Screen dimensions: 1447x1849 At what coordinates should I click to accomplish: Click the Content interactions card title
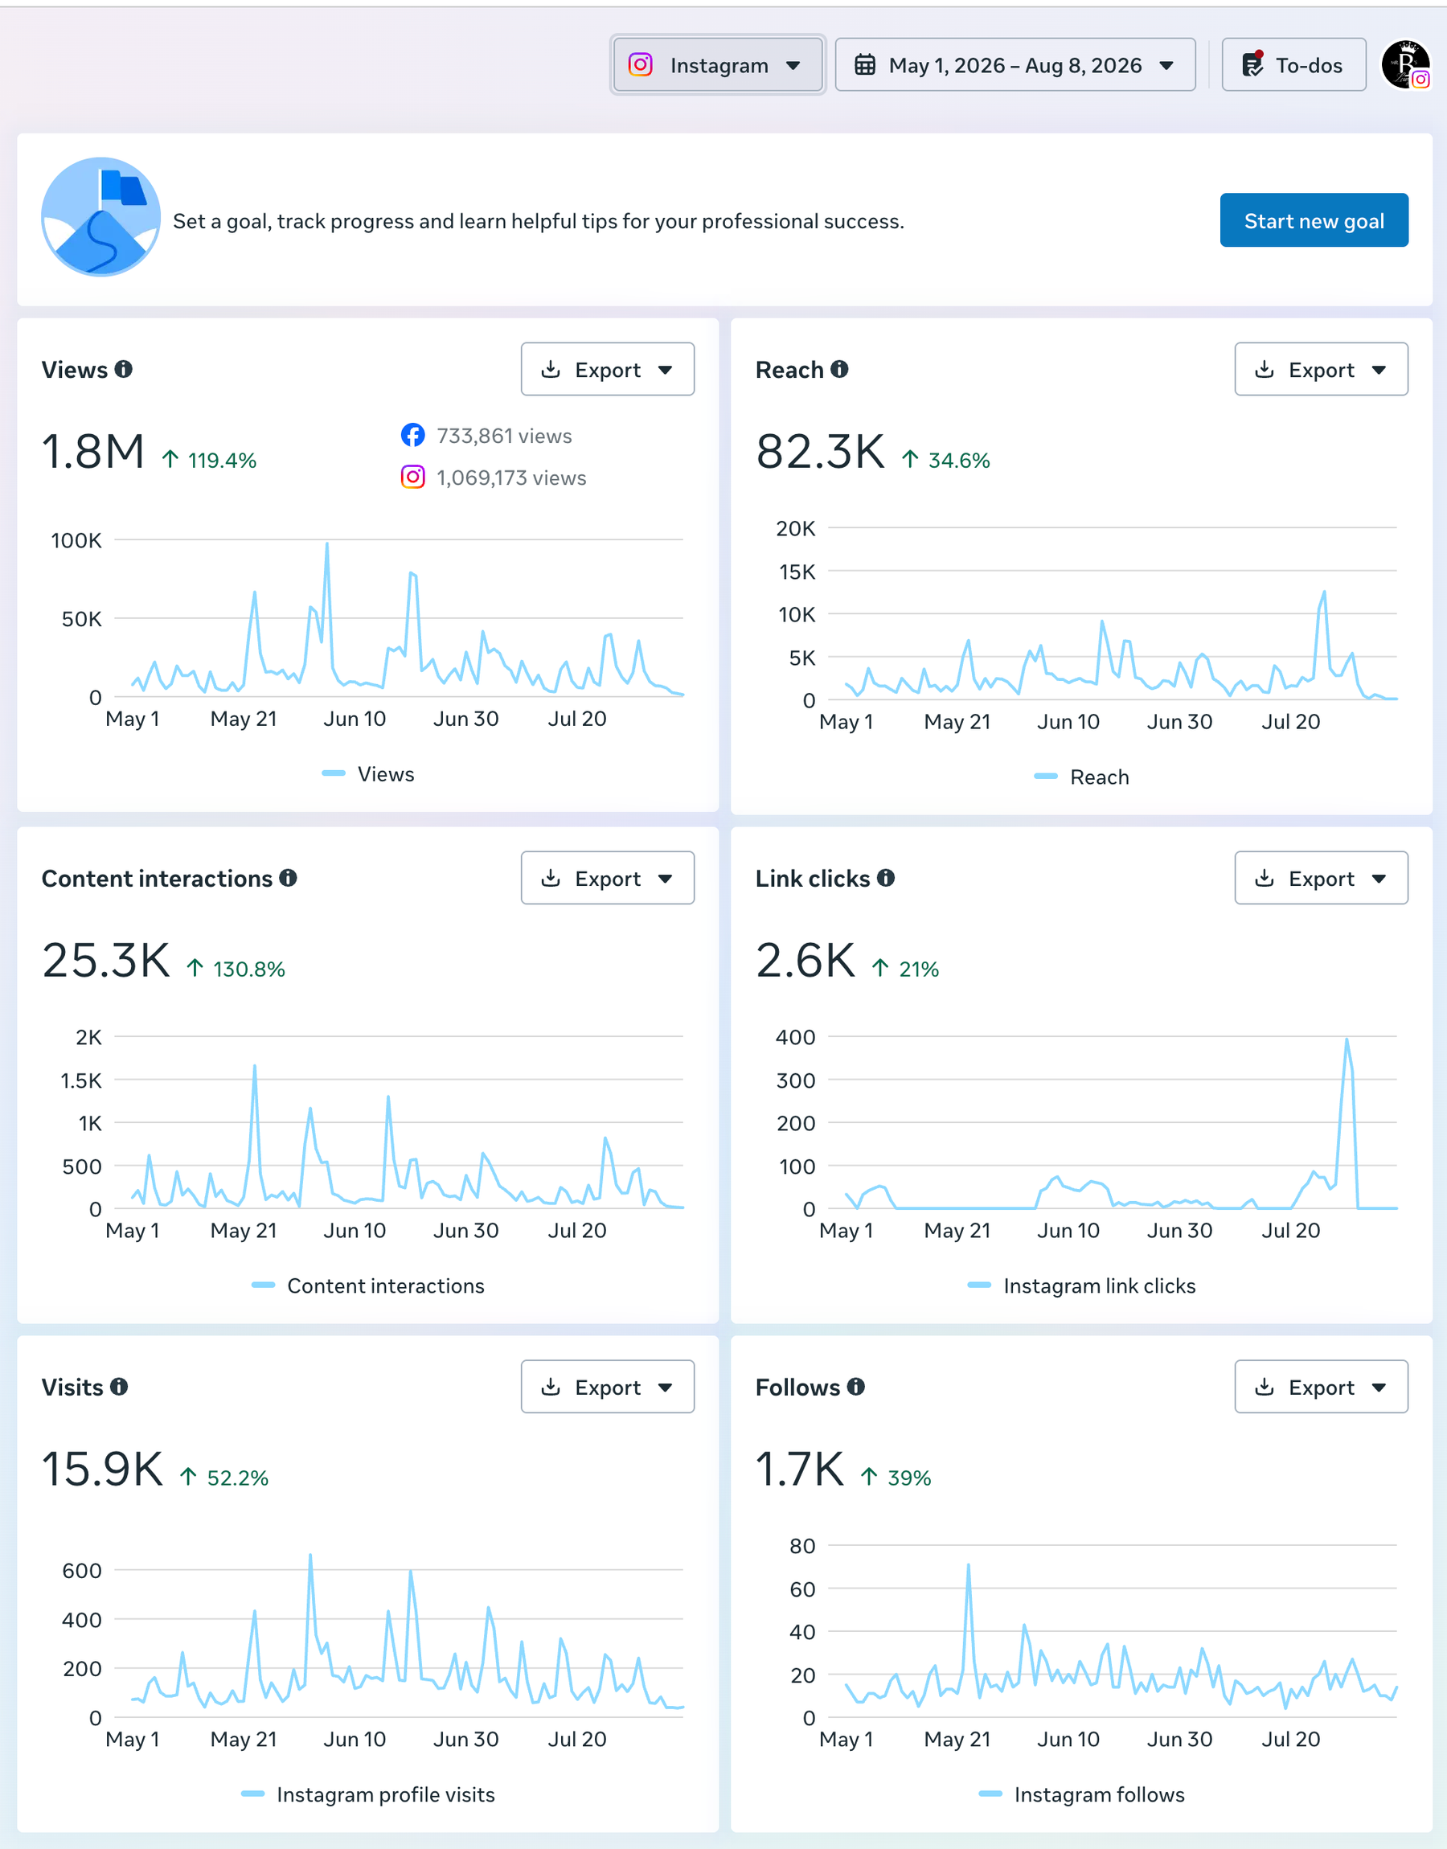[x=157, y=878]
